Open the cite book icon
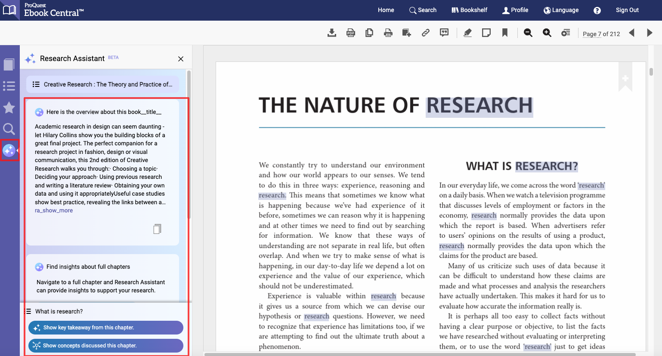The height and width of the screenshot is (356, 662). 444,33
